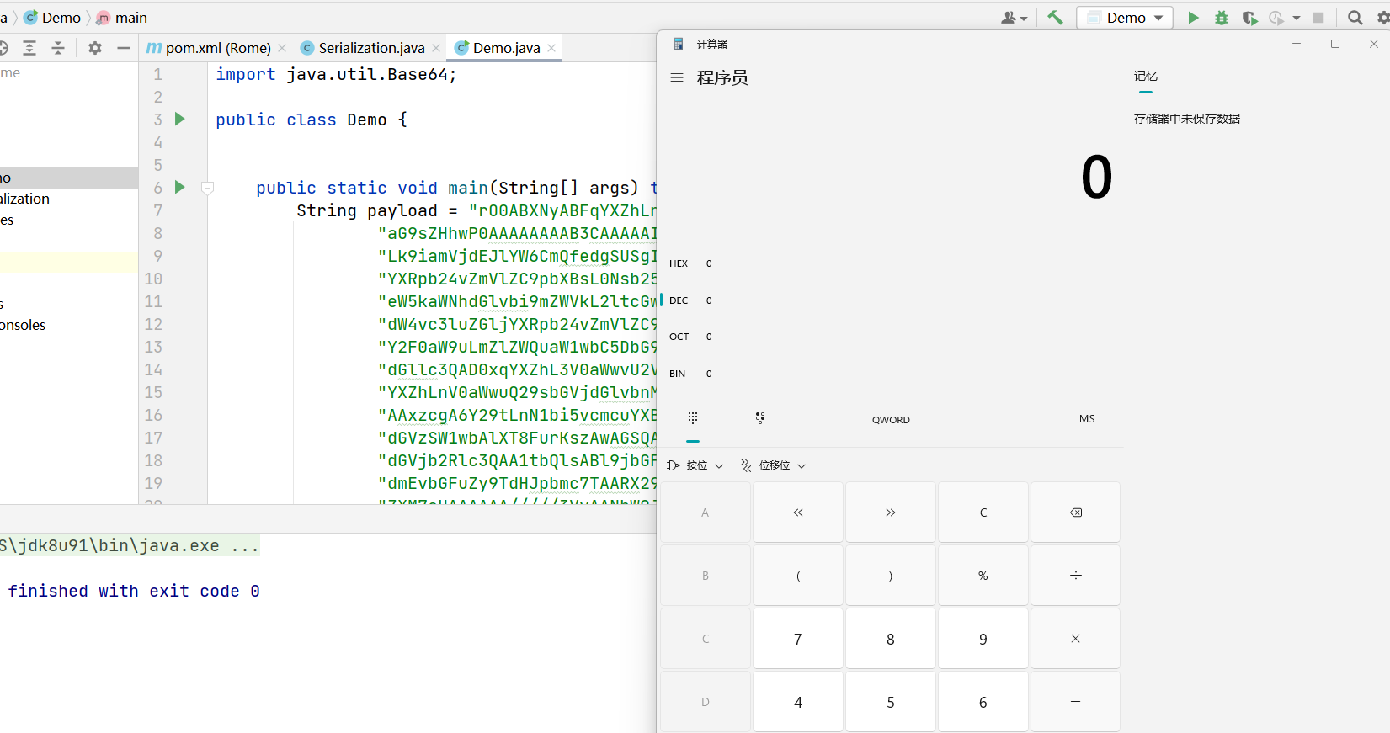Select the 'onsoles' item in the project tree
This screenshot has height=733, width=1390.
(x=24, y=325)
